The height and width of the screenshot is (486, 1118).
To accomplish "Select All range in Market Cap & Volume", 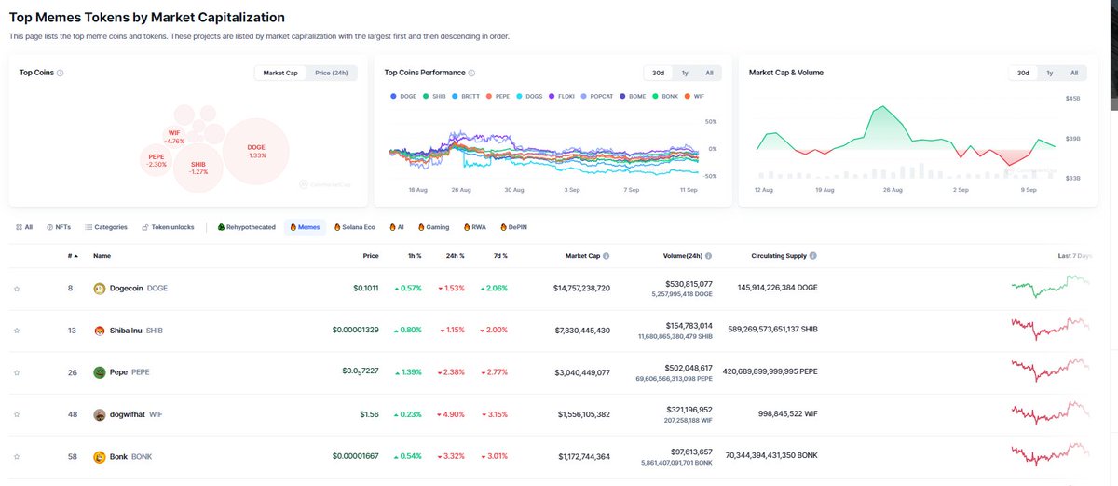I will point(1073,73).
